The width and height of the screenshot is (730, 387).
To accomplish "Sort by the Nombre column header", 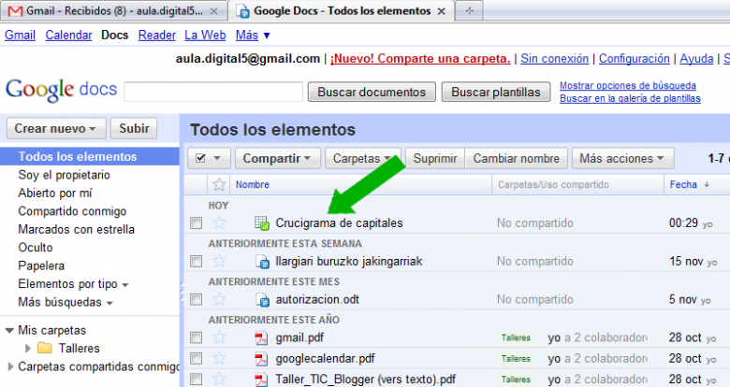I will [x=253, y=185].
